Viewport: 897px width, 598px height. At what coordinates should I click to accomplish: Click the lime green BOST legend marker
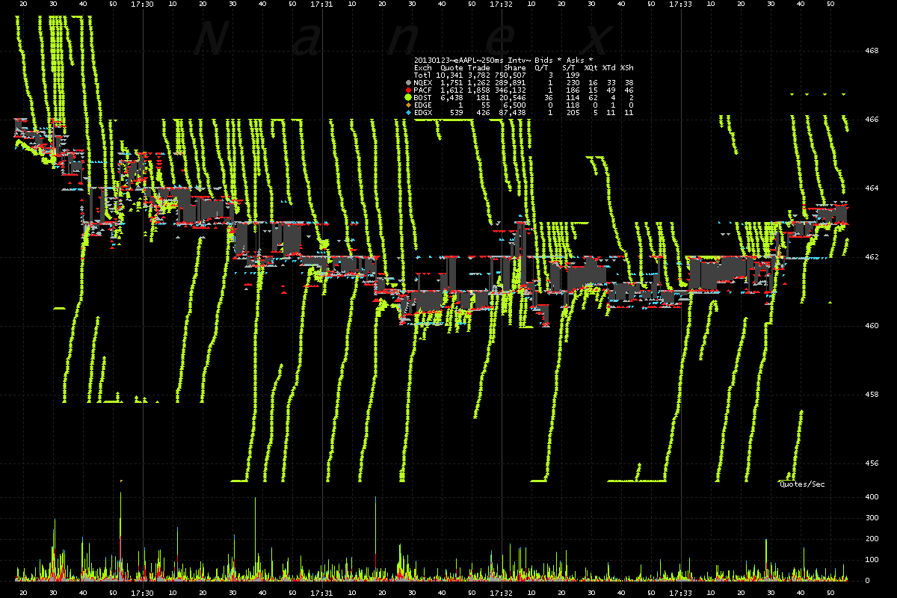coord(408,97)
